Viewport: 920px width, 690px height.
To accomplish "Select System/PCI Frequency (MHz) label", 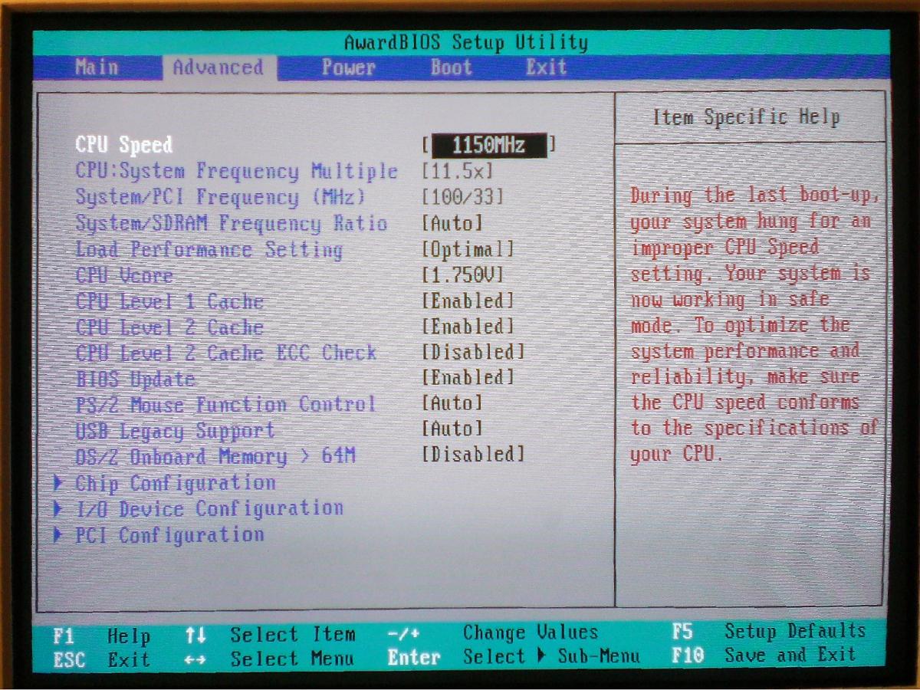I will pyautogui.click(x=220, y=197).
